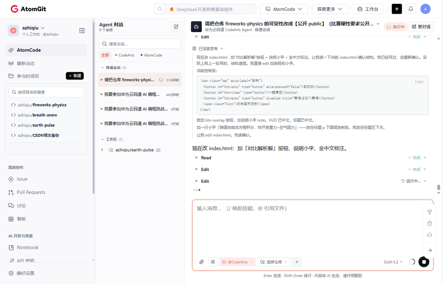443x284 pixels.
Task: Open the notifications bell
Action: click(x=411, y=9)
